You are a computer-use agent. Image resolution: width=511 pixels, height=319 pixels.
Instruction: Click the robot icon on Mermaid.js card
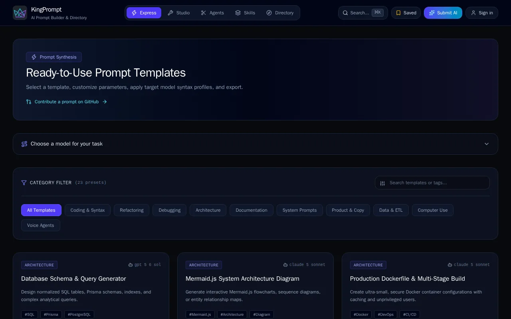(285, 265)
